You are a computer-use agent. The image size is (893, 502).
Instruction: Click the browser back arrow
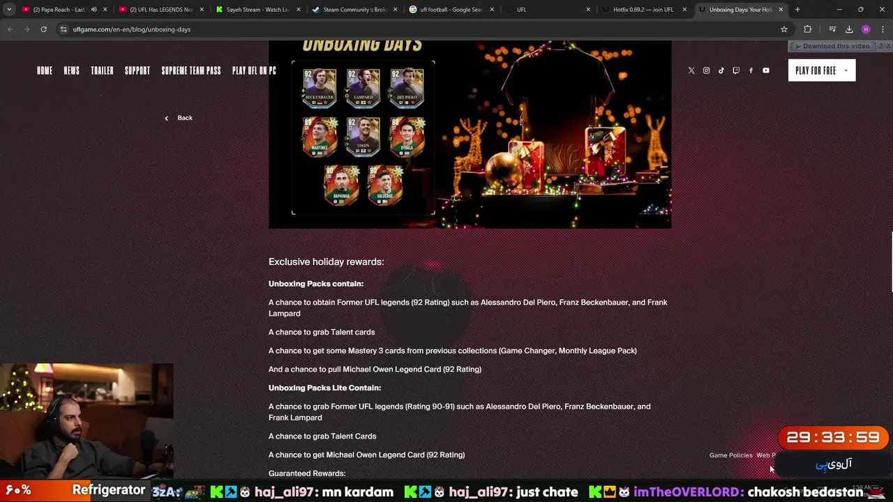pyautogui.click(x=10, y=29)
